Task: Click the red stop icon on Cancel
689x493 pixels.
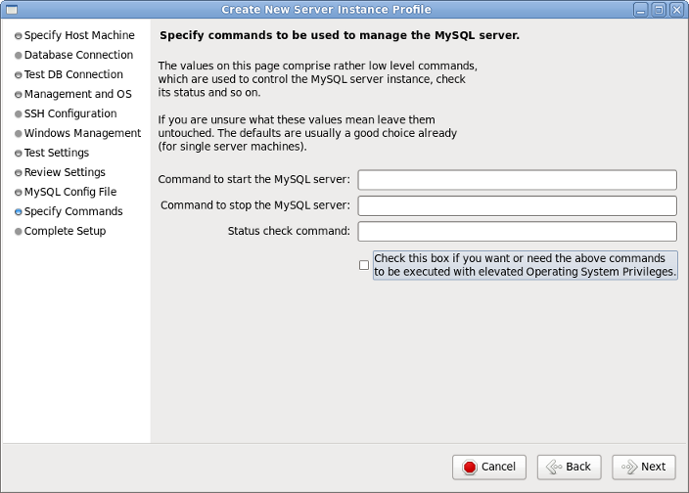Action: pyautogui.click(x=470, y=467)
